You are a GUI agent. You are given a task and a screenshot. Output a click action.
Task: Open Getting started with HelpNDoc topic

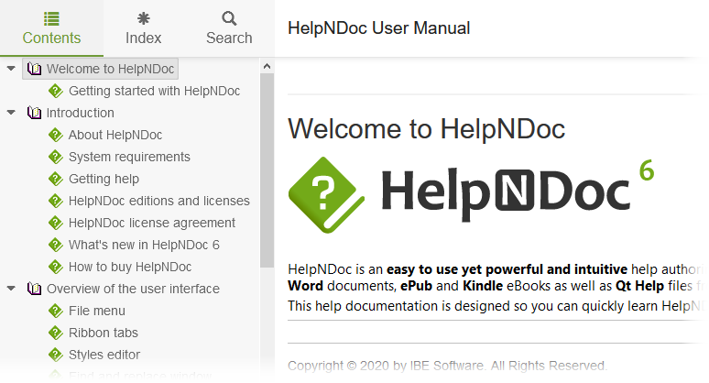154,91
